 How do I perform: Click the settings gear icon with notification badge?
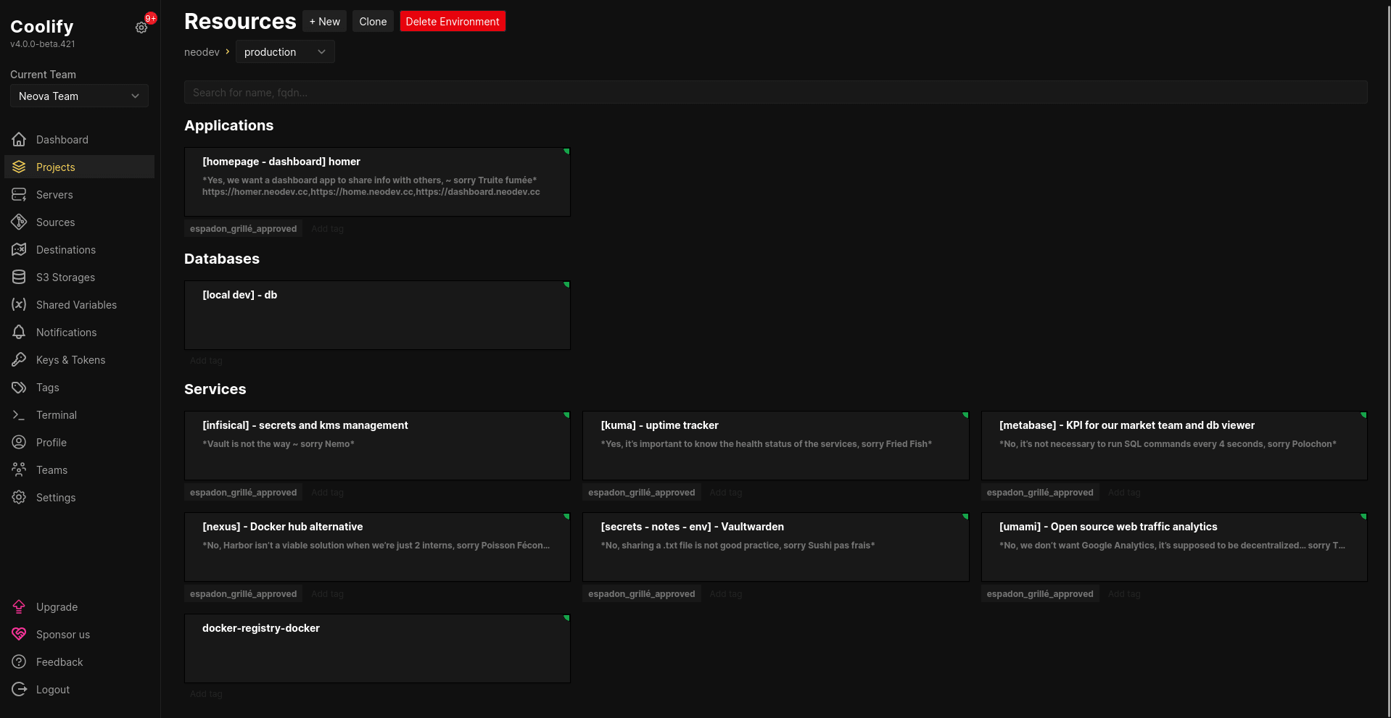pos(141,28)
